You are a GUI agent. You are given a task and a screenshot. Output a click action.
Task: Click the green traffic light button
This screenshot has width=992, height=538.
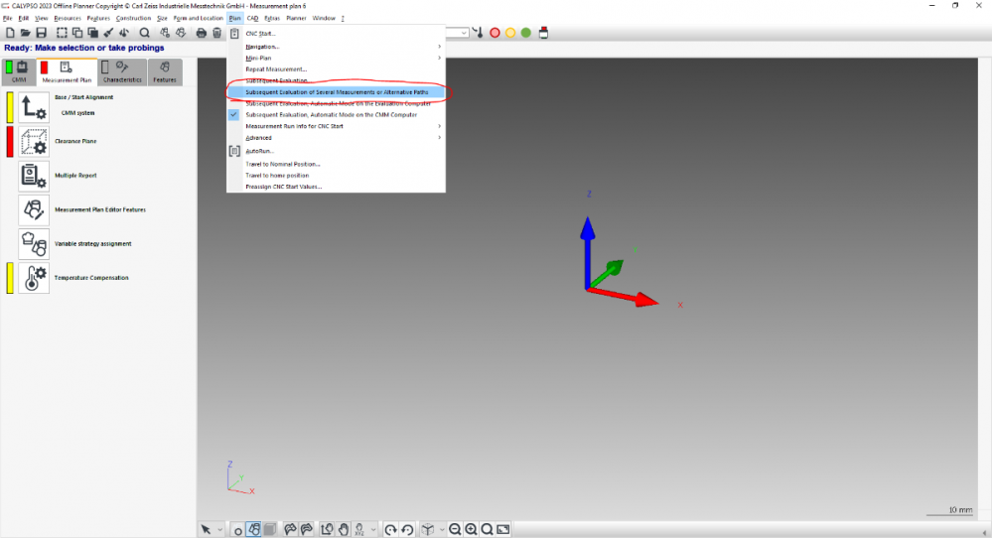click(525, 33)
